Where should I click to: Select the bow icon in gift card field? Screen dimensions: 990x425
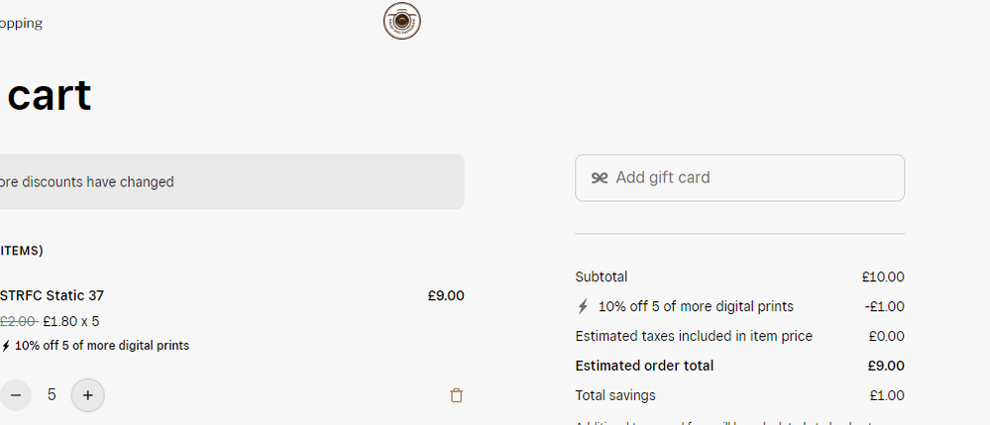[600, 178]
